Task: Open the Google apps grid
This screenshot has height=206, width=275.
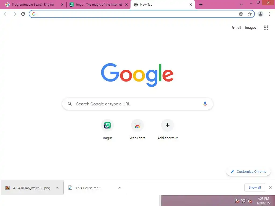Action: tap(266, 28)
